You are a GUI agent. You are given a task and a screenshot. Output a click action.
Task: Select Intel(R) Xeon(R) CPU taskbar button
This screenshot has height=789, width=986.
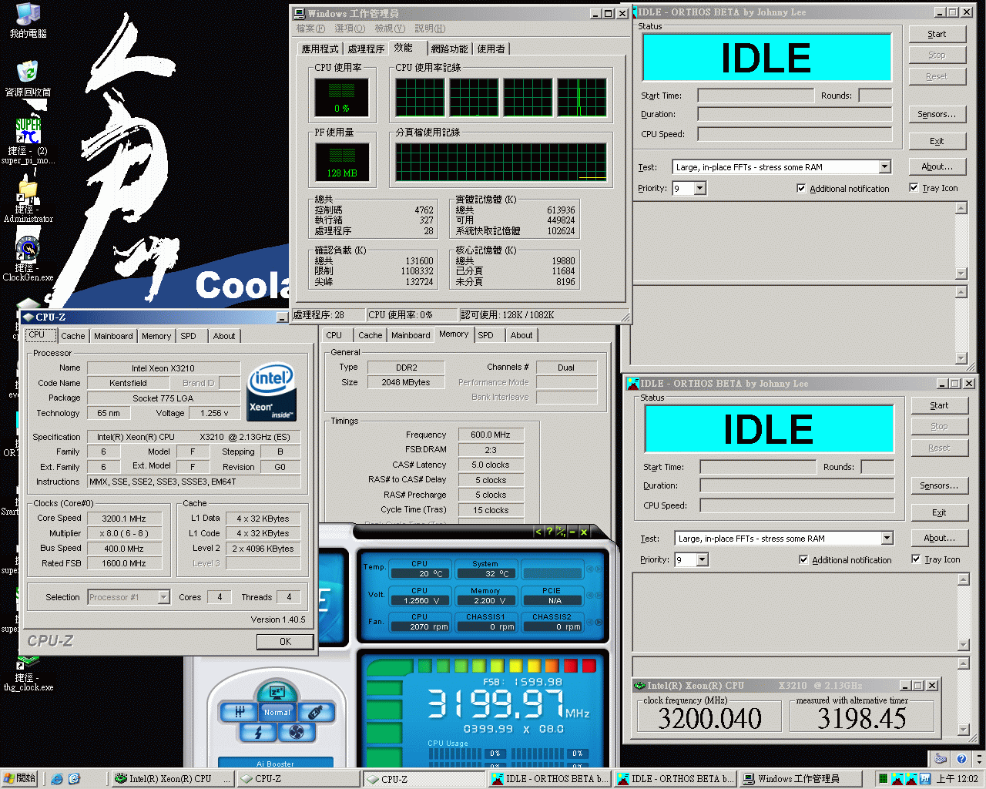173,779
